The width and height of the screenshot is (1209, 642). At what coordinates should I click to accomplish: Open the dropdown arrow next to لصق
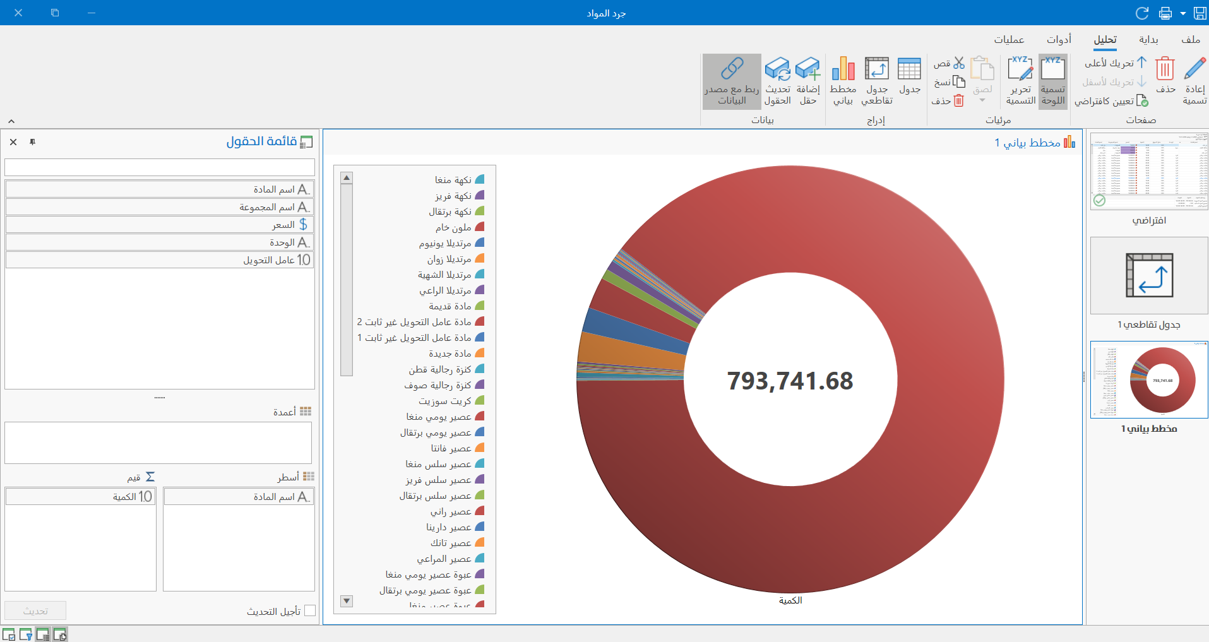[982, 100]
